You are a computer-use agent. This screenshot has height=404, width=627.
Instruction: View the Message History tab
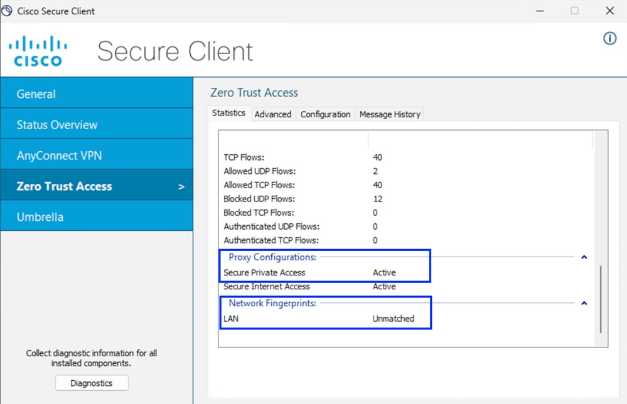[x=390, y=114]
